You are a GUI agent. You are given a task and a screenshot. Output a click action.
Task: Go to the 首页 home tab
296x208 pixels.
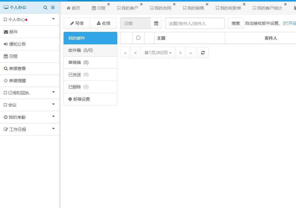coord(73,8)
